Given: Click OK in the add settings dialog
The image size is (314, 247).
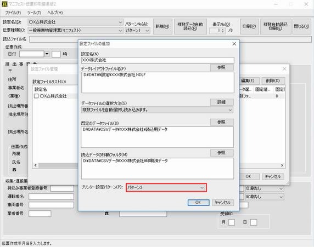Looking at the screenshot, I should tap(199, 203).
